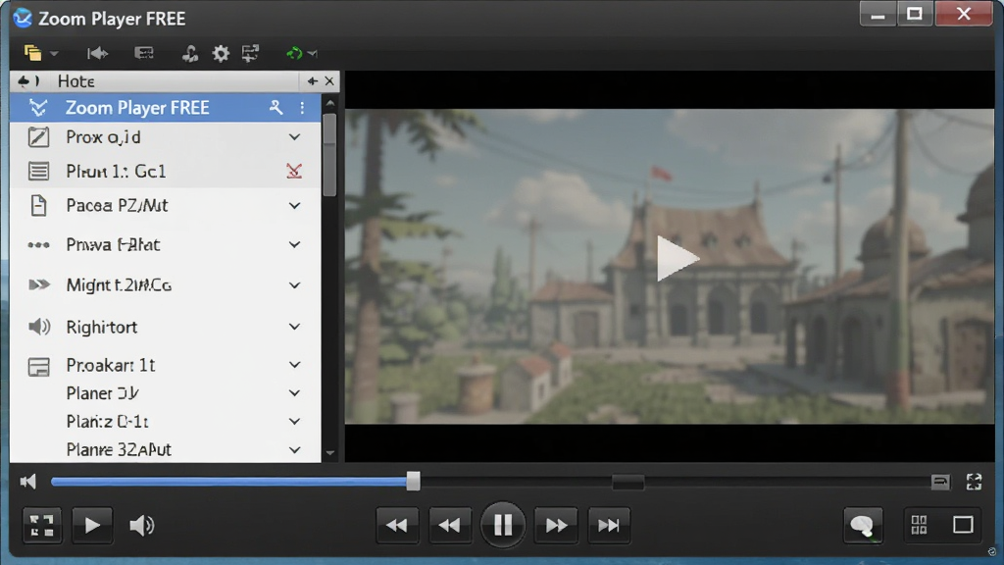Click the subtitle toolbar icon
1004x565 pixels.
tap(143, 53)
